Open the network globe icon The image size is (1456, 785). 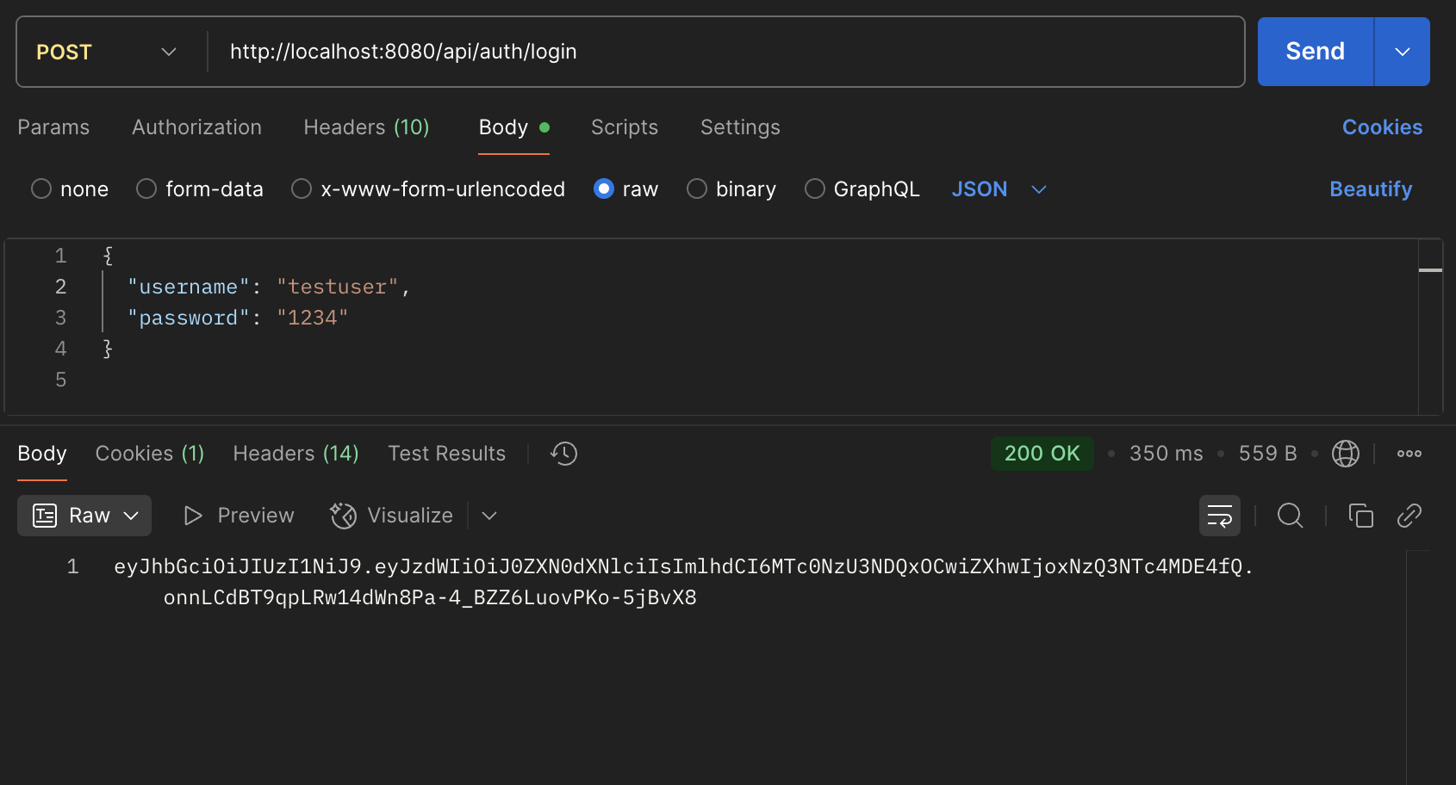pos(1345,454)
